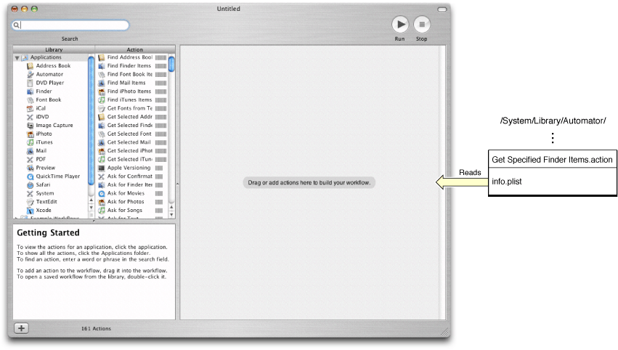Run the workflow with the Run button

point(400,25)
